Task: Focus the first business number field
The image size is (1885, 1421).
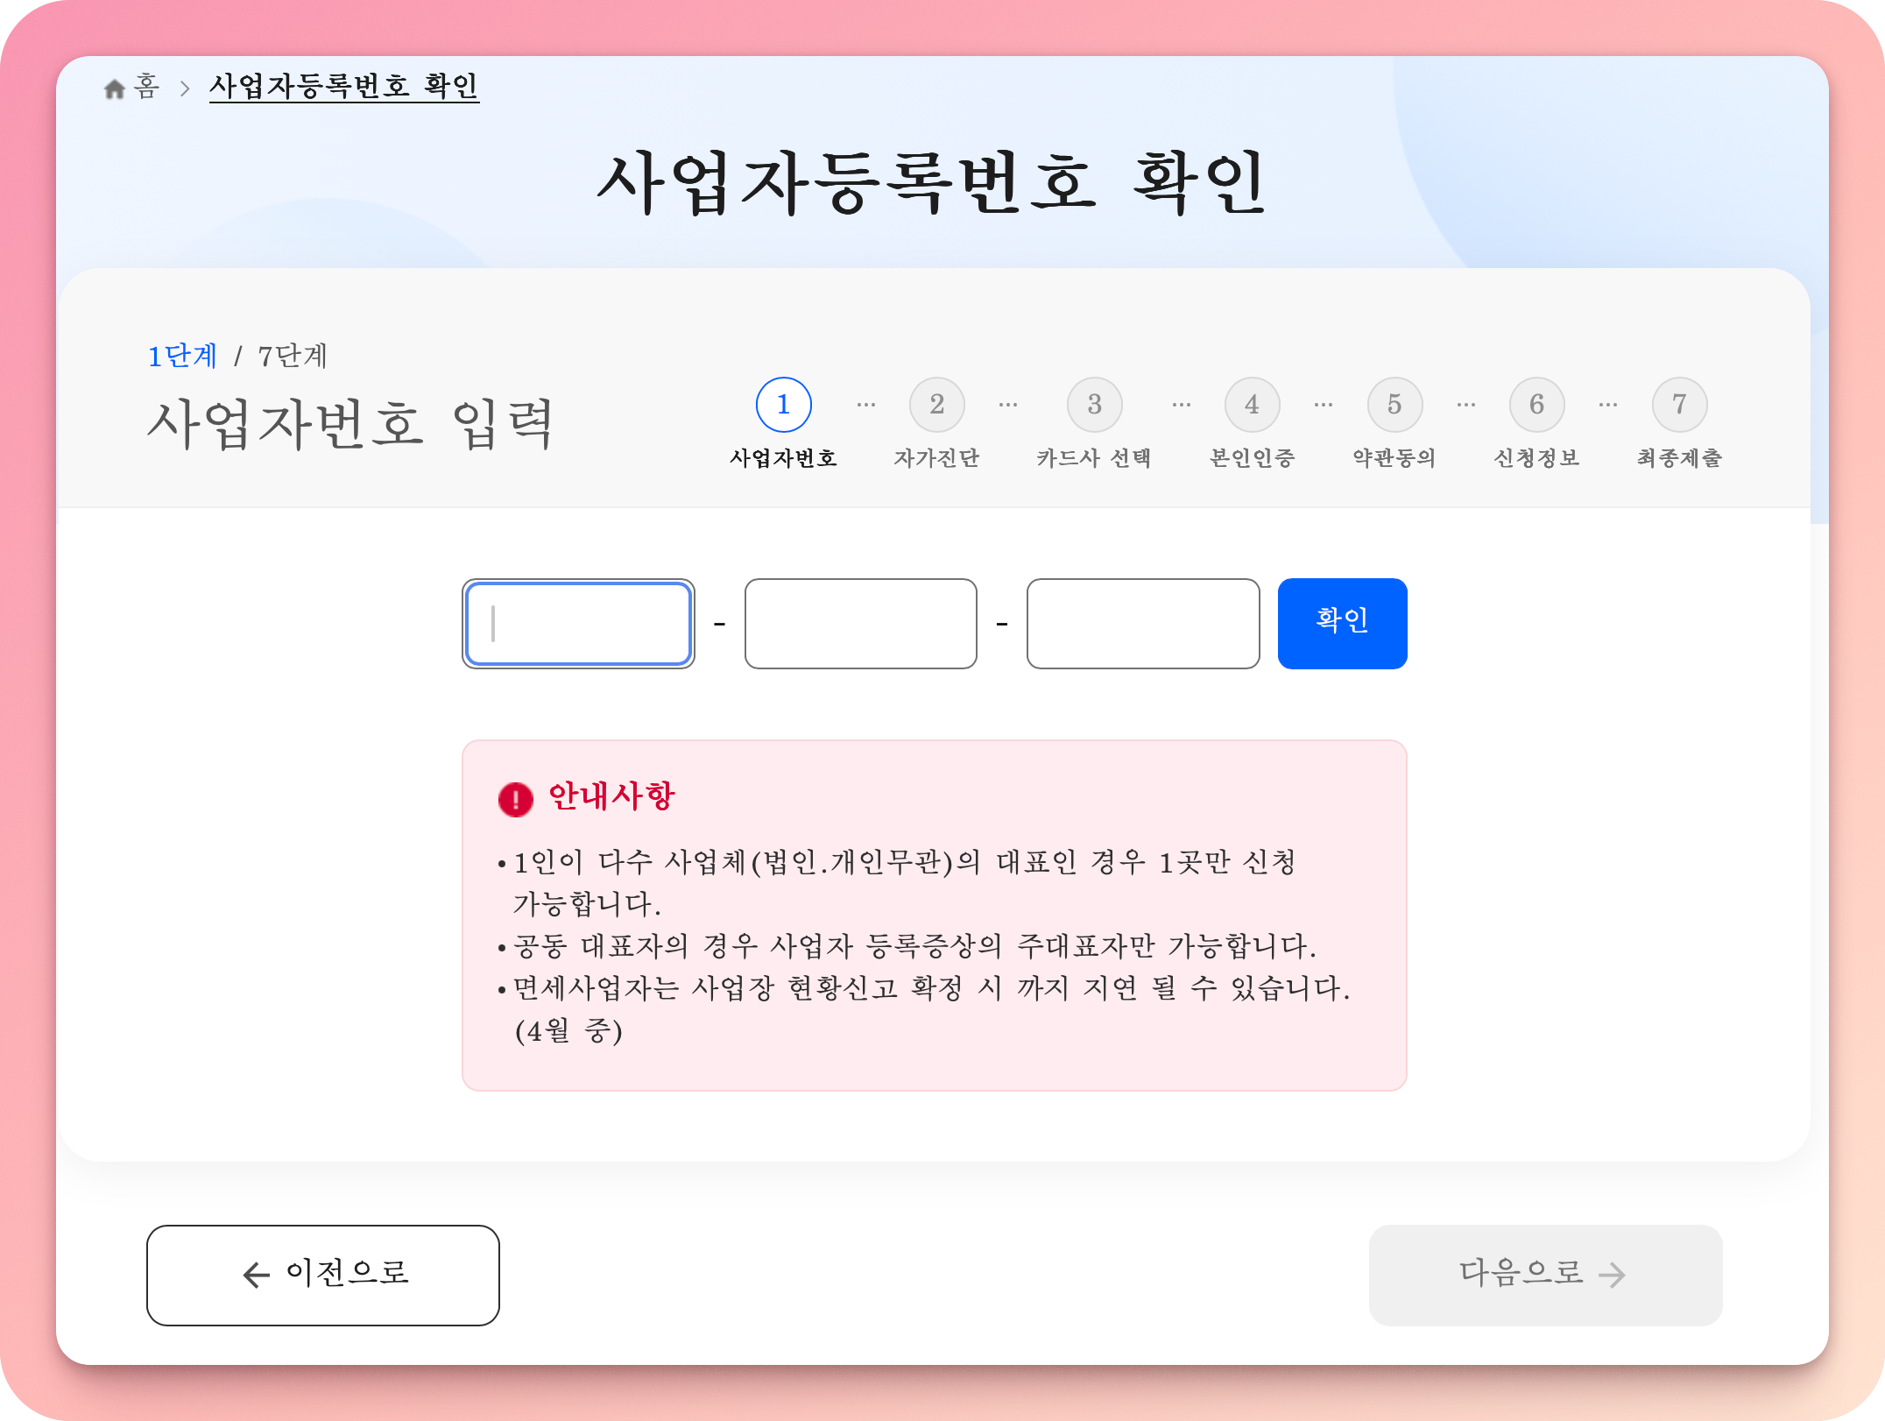Action: coord(578,624)
